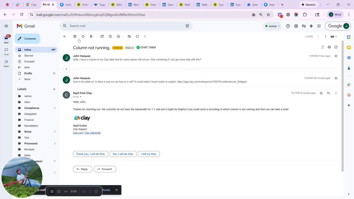Stop the screen recording
The width and height of the screenshot is (354, 199).
click(52, 191)
